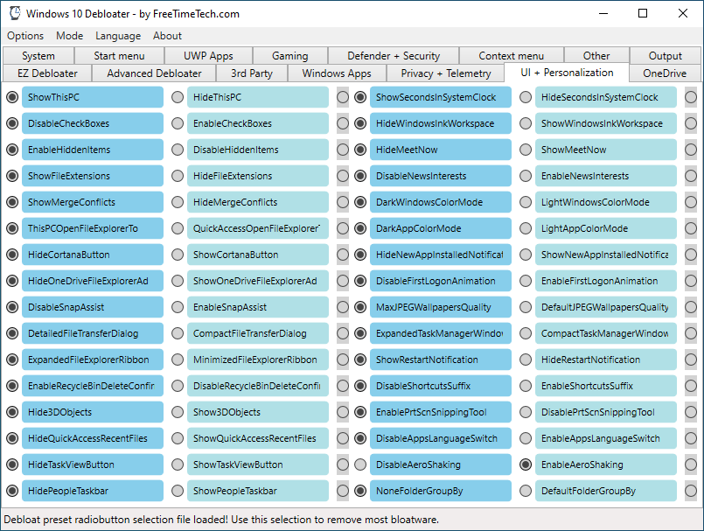Image resolution: width=704 pixels, height=531 pixels.
Task: Switch to the Privacy + Telemetry tab
Action: (446, 73)
